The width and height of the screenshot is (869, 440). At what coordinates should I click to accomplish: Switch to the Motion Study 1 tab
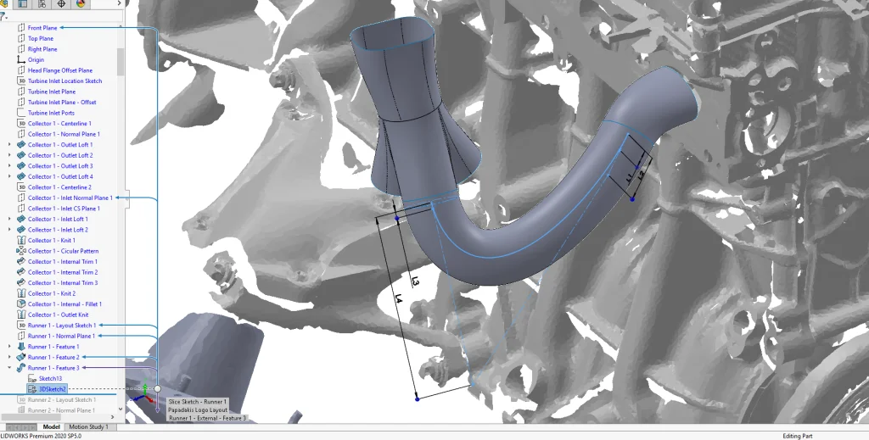[88, 426]
